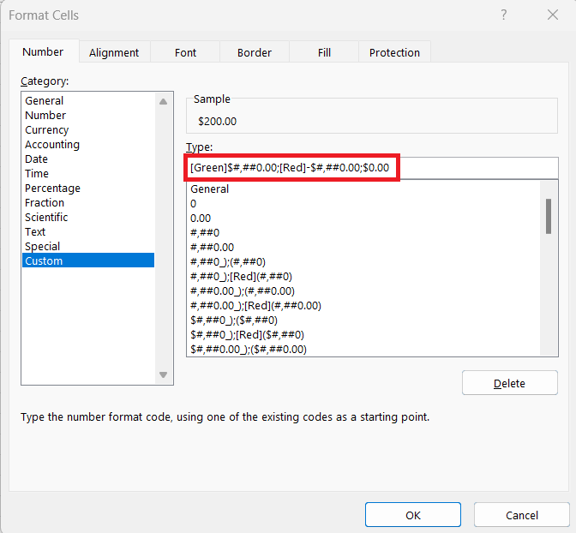Confirm with the OK button
This screenshot has height=533, width=576.
pos(413,515)
